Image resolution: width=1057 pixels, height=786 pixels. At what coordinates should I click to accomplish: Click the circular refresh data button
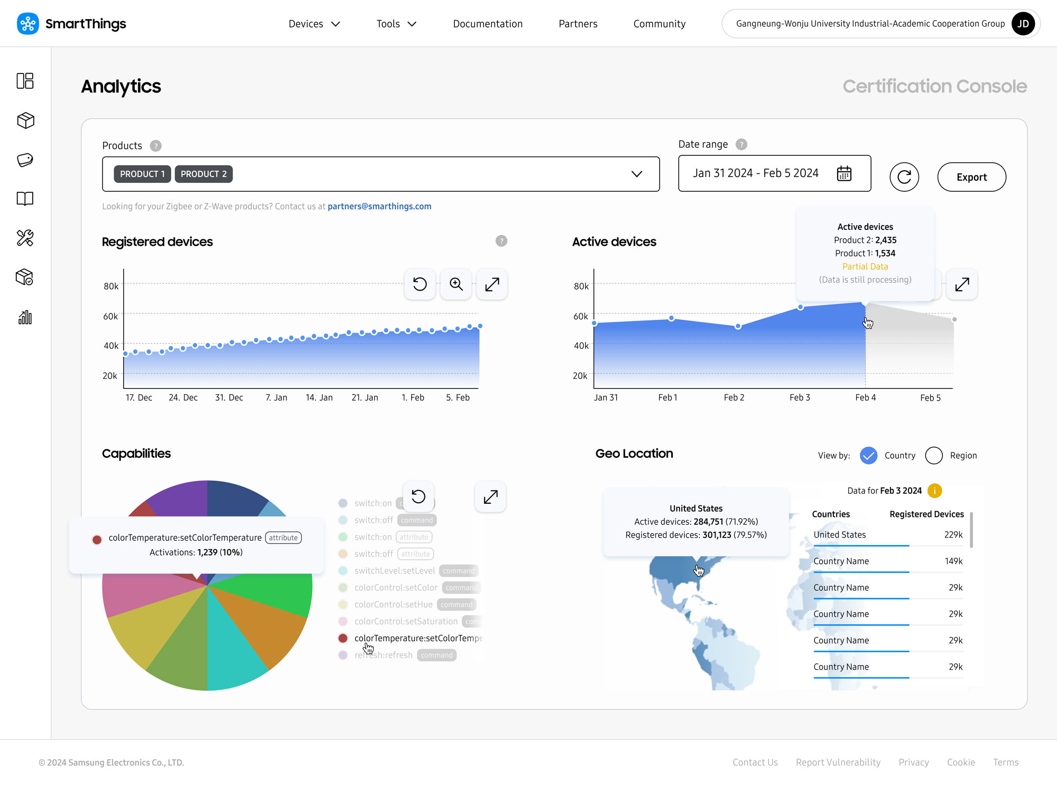[904, 177]
